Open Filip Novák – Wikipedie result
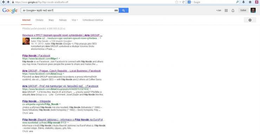Viewport: 260px width, 134px height. (x=37, y=101)
